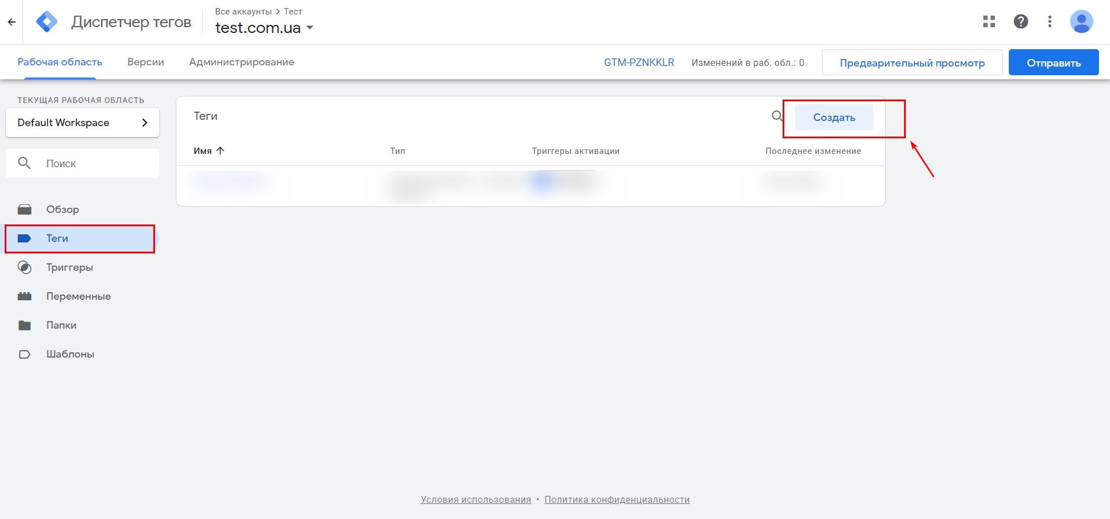Screen dimensions: 1110x519
Task: Switch to the Версии tab
Action: point(146,62)
